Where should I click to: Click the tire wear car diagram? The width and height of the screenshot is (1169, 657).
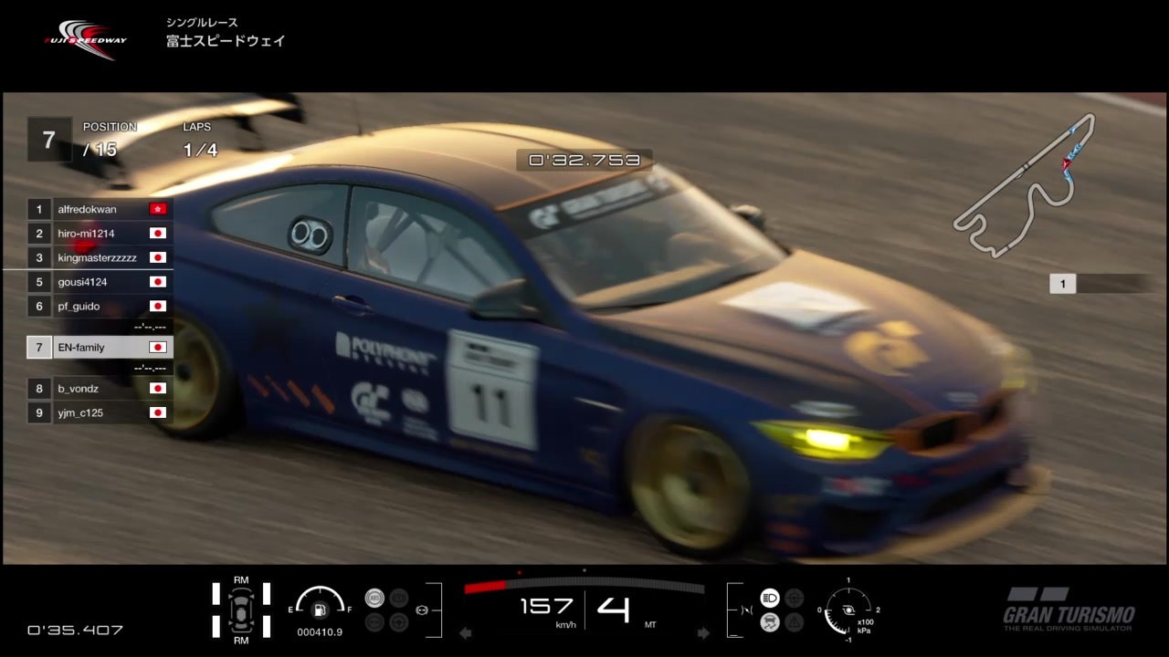point(241,610)
